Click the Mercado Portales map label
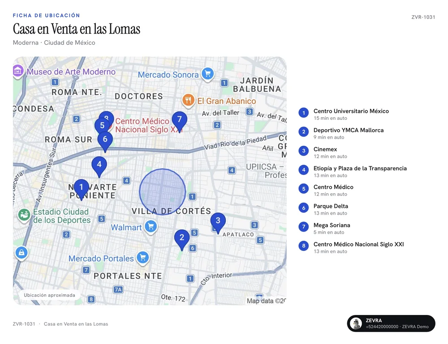Screen dimensions: 448x344 (101, 259)
